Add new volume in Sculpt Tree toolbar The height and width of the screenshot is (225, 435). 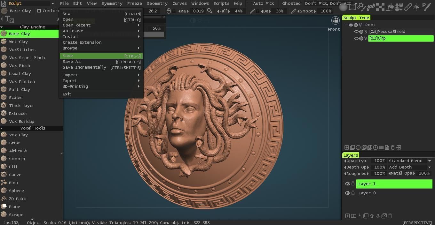click(346, 147)
